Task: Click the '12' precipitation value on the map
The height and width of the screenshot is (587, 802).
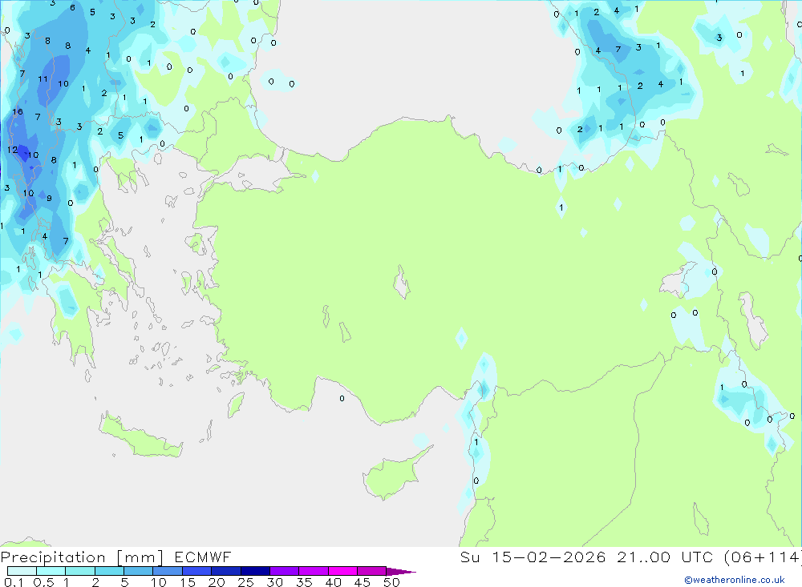Action: (x=13, y=150)
